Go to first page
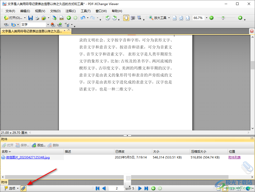 pyautogui.click(x=97, y=188)
